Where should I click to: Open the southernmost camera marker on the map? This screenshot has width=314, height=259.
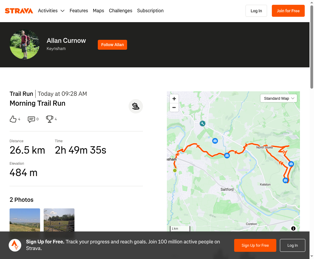(286, 181)
